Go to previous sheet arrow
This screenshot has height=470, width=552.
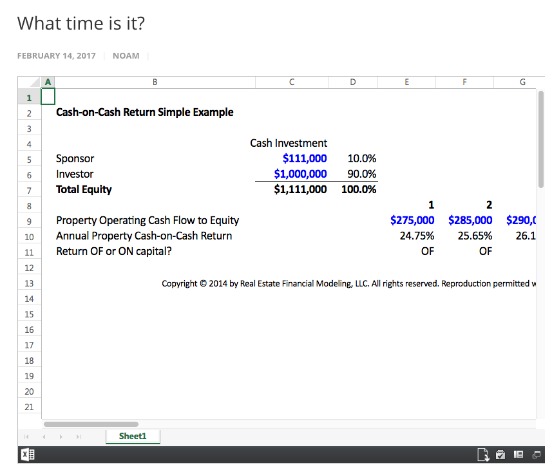pyautogui.click(x=44, y=437)
